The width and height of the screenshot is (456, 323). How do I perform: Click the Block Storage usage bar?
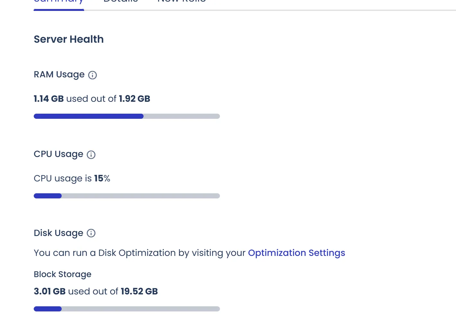click(127, 309)
